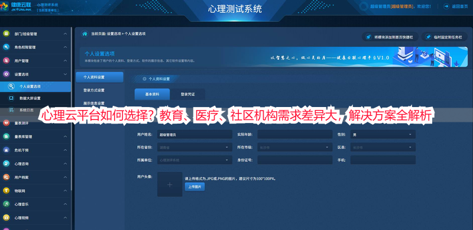Screen dimensions: 473x230
Task: Click the home icon in the breadcrumb
Action: pos(85,34)
